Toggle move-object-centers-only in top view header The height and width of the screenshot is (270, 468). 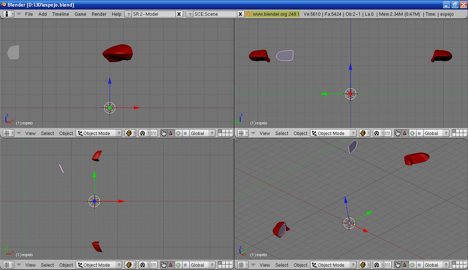[154, 265]
